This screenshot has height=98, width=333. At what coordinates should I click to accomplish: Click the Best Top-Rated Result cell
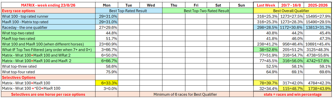coord(129,11)
